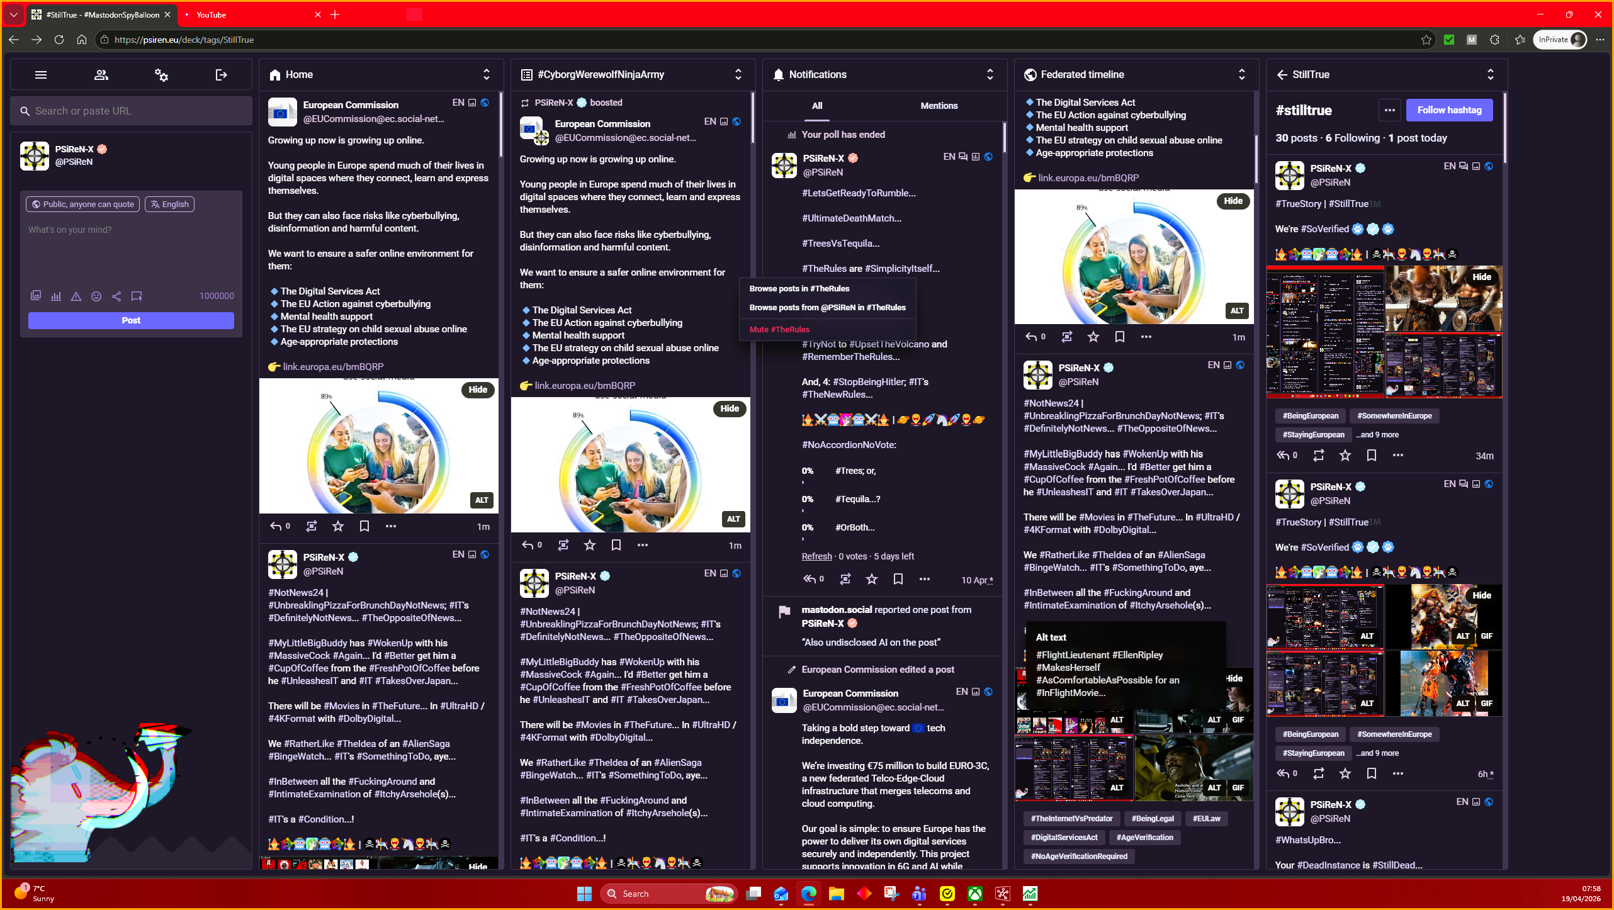Viewport: 1614px width, 910px height.
Task: Click Follow hashtag button
Action: pos(1449,110)
